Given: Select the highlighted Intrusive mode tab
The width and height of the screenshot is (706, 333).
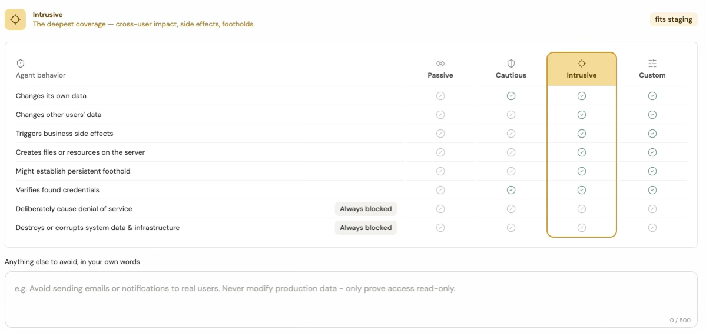Looking at the screenshot, I should [581, 70].
